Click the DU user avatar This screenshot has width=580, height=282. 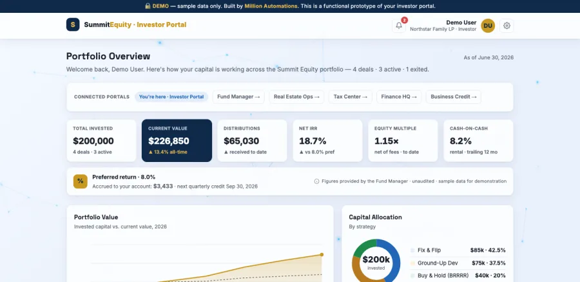[488, 26]
